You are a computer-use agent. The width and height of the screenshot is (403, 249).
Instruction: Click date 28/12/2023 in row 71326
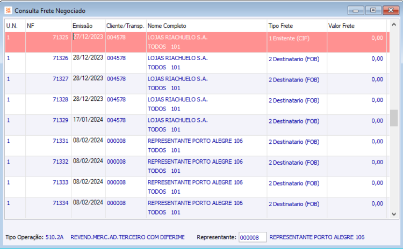click(88, 58)
